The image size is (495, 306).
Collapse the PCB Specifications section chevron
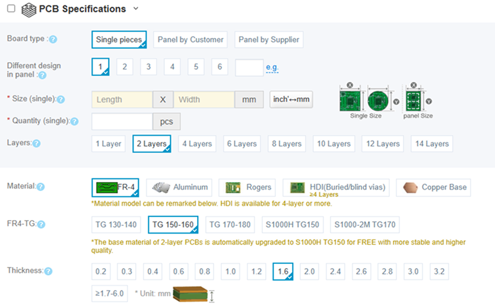tap(136, 9)
